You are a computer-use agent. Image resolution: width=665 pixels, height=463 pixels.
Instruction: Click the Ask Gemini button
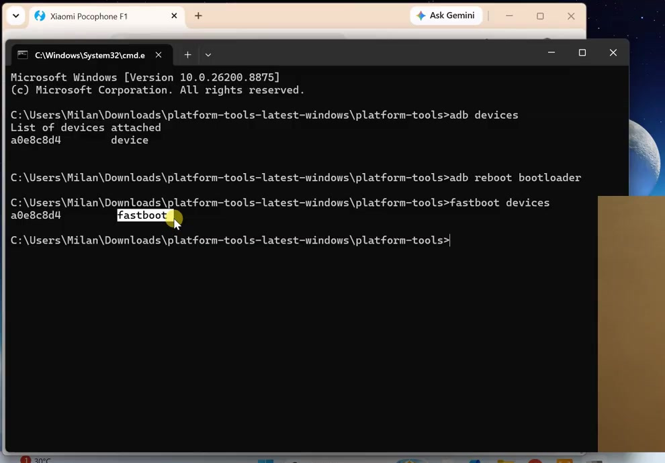446,15
